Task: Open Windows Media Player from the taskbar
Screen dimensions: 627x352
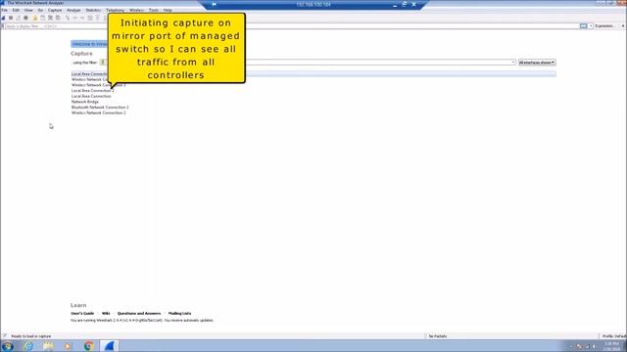Action: [x=68, y=346]
